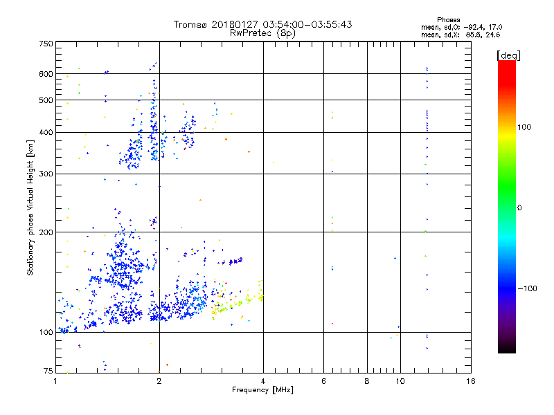Click the y-axis tick label '500'
The width and height of the screenshot is (554, 415).
click(x=46, y=100)
